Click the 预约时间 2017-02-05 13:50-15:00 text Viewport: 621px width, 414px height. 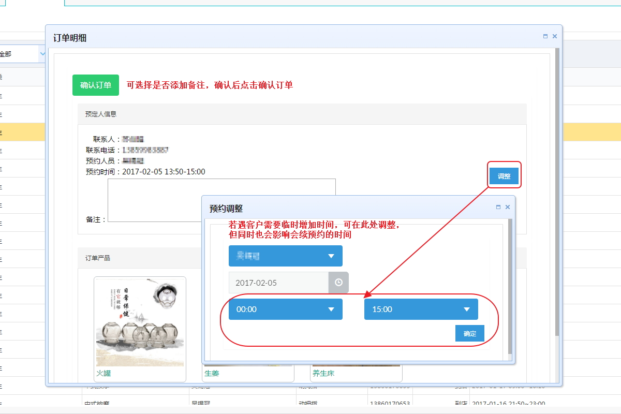145,172
